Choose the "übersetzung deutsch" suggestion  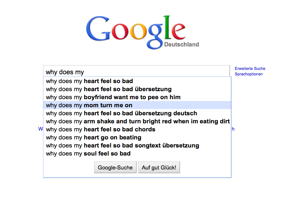121,113
